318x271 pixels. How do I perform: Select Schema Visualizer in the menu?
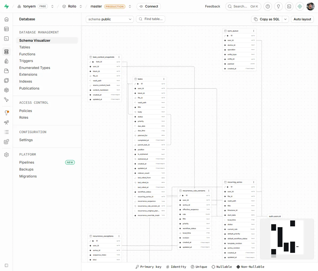coord(47,40)
